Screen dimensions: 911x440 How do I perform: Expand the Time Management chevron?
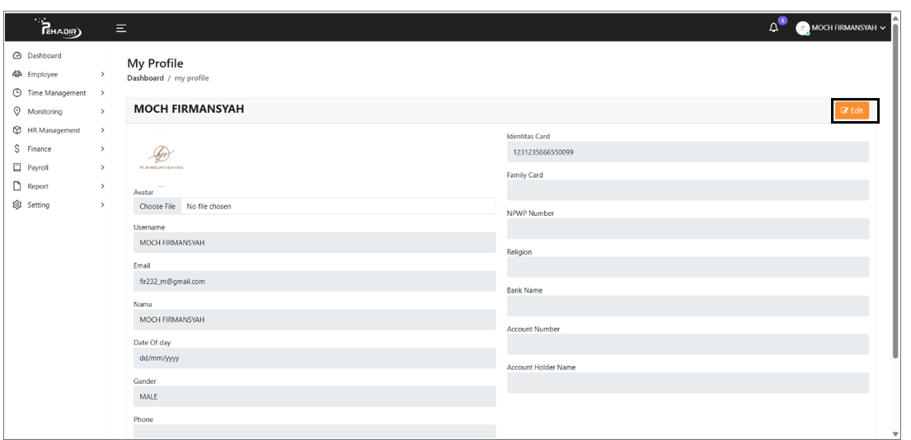tap(102, 93)
